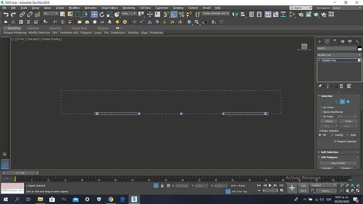Image resolution: width=363 pixels, height=204 pixels.
Task: Open the Workspaces Default dropdown
Action: (347, 8)
